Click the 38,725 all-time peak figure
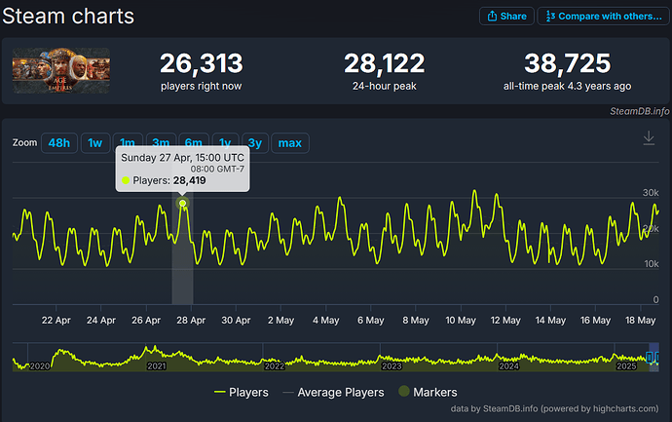 click(568, 63)
